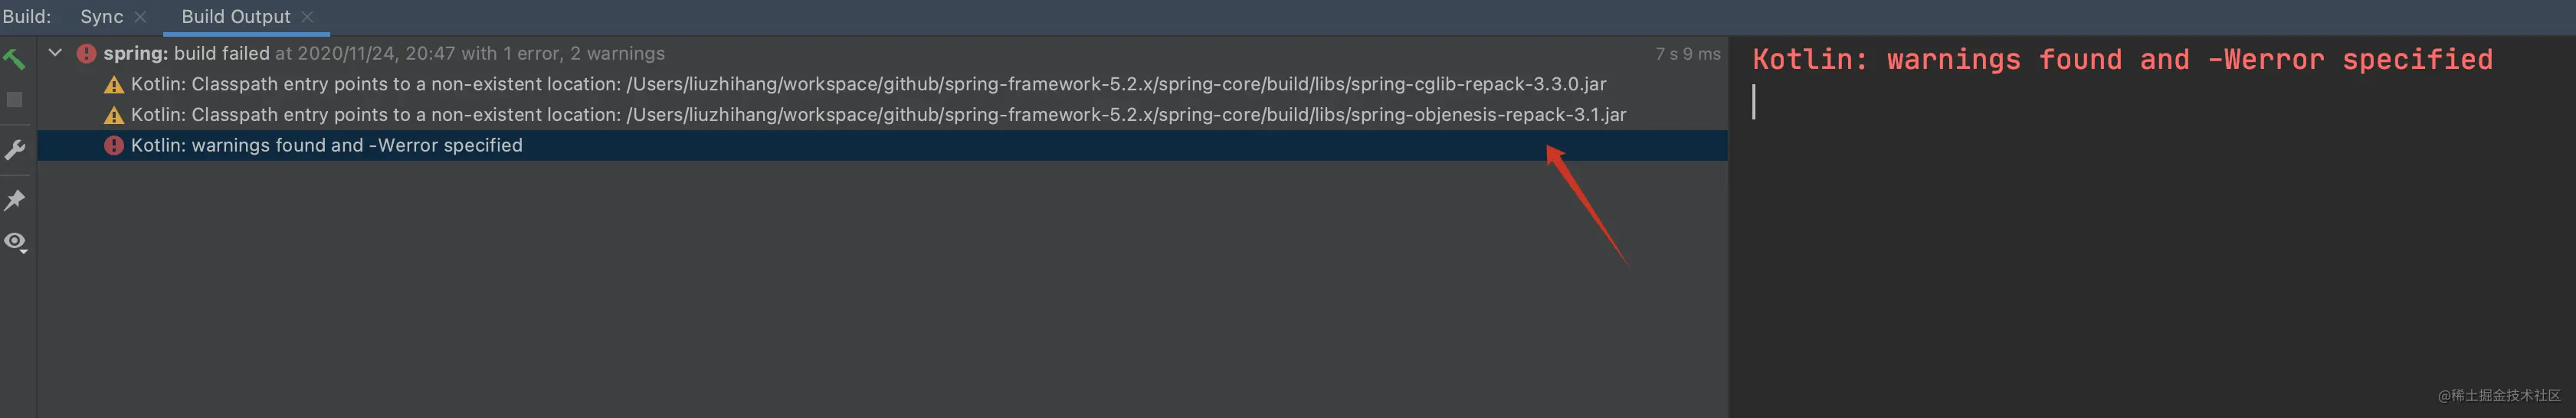
Task: Close the Sync tab
Action: tap(140, 17)
